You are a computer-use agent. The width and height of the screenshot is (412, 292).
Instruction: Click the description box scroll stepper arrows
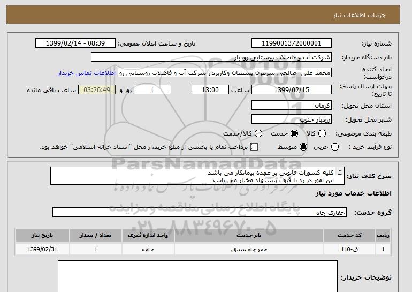point(340,173)
